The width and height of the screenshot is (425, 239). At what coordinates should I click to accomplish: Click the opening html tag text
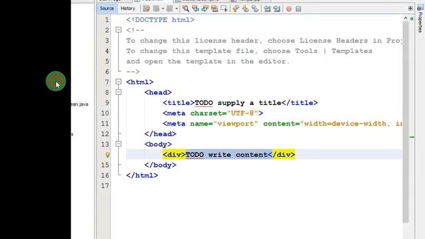[x=139, y=82]
